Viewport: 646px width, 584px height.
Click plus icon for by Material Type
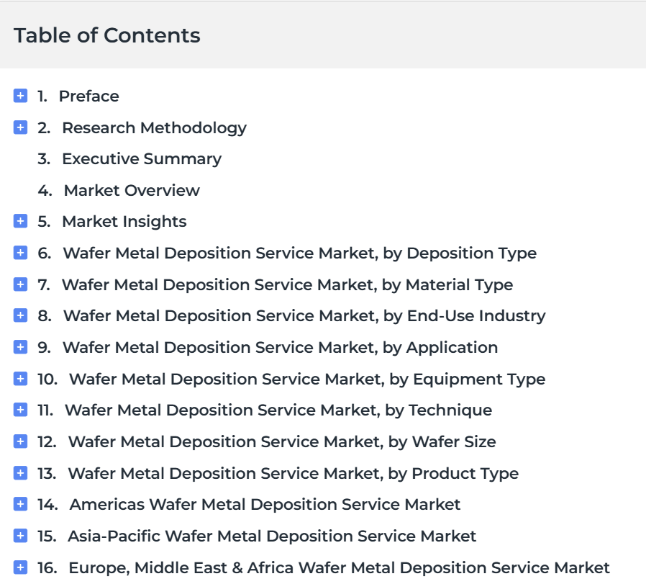(20, 284)
